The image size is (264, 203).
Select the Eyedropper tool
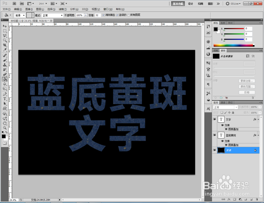pos(5,50)
